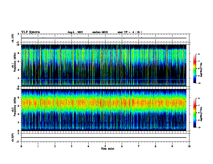Viewport: 213px width, 164px height.
Task: Click the "5" tick on the ch.1(V) axis
Action: tap(19, 34)
